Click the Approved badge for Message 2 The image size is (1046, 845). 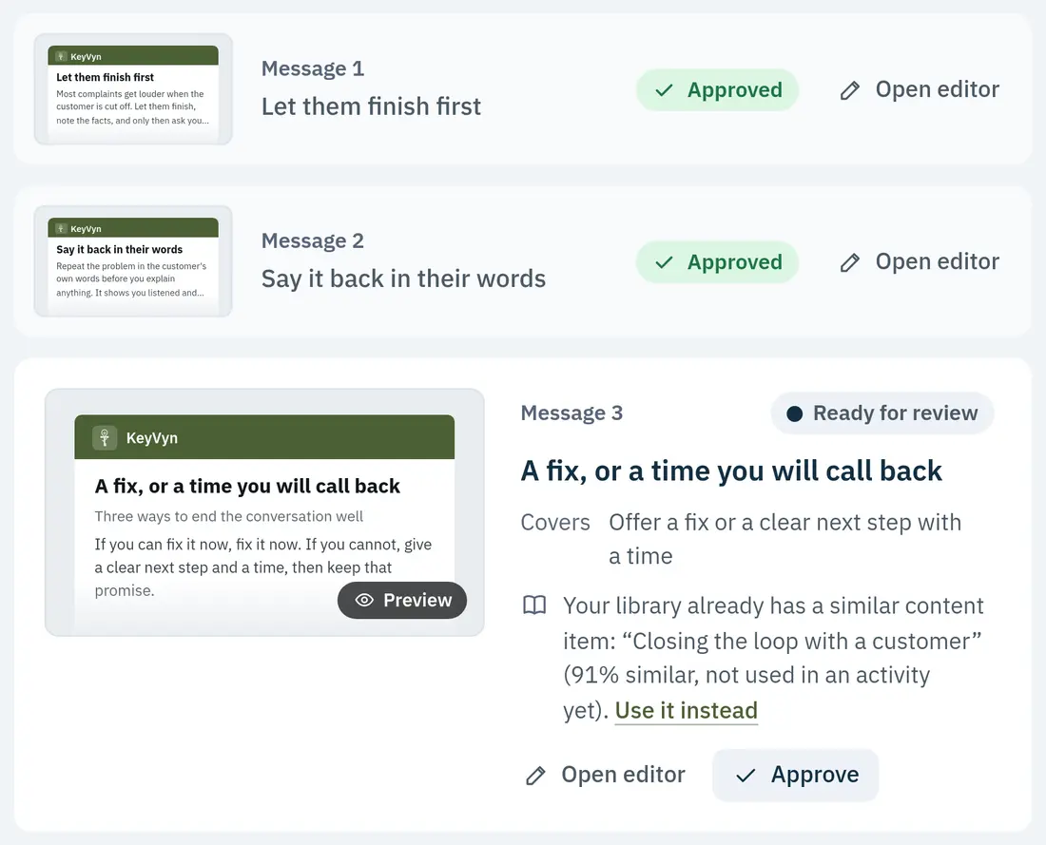(x=717, y=262)
